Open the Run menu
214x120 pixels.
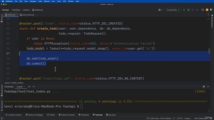(53, 1)
